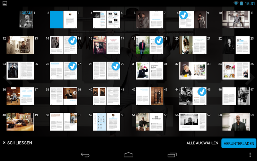257x161 pixels.
Task: Select the pages 22-23 spread thumbnail
Action: (x=236, y=45)
